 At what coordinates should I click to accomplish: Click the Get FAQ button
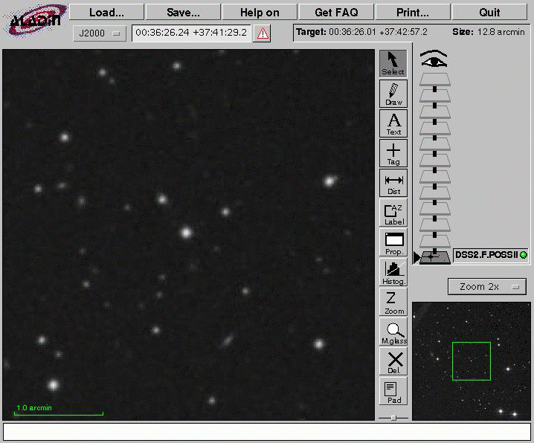pos(336,13)
